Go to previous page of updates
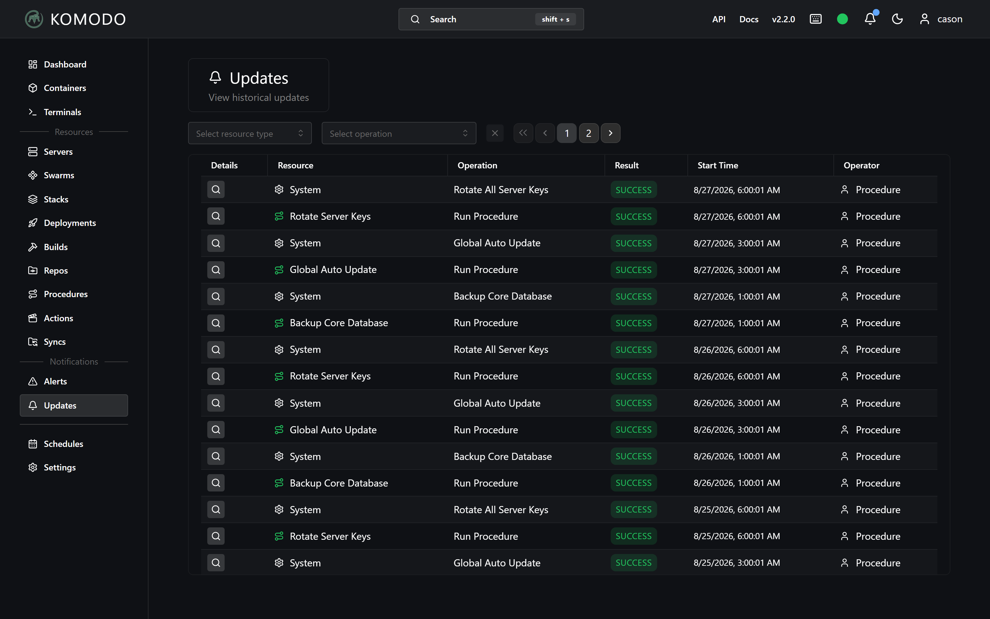990x619 pixels. coord(545,133)
